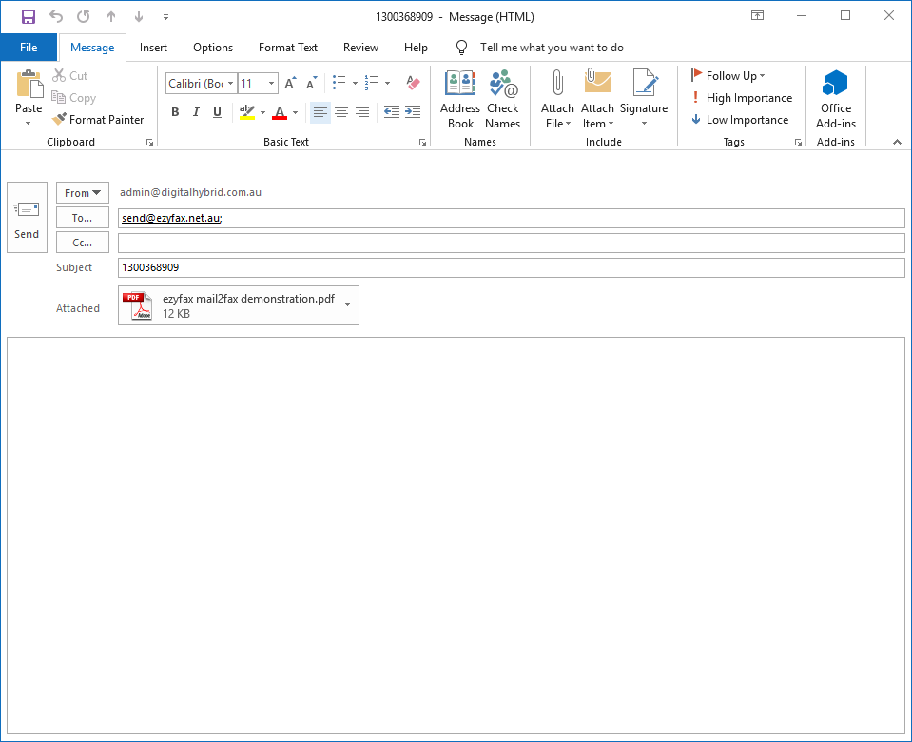The height and width of the screenshot is (742, 912).
Task: Switch to the Message tab
Action: [92, 48]
